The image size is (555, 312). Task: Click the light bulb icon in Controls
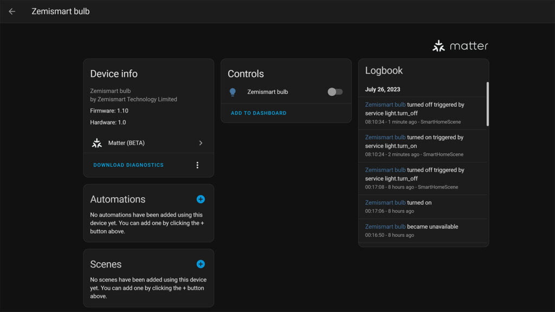[x=233, y=92]
